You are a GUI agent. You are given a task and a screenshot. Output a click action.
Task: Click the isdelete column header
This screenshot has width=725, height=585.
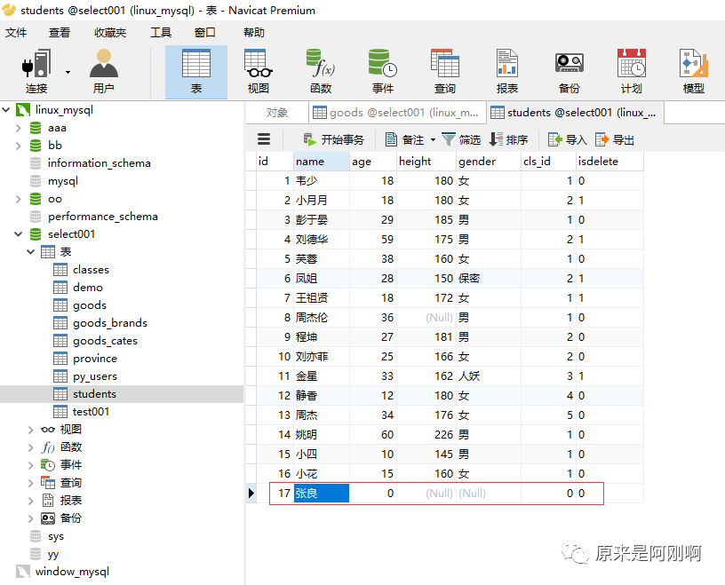[609, 162]
